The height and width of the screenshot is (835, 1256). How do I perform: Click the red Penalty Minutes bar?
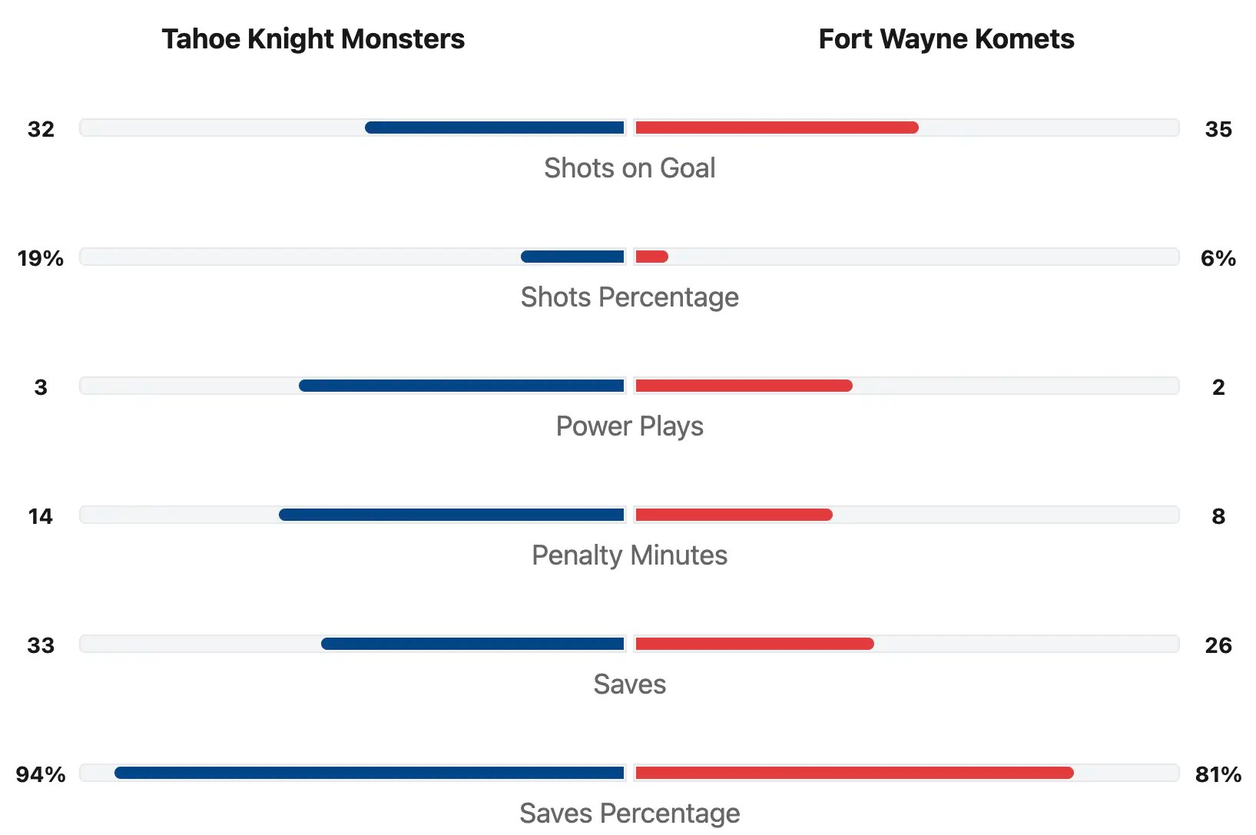click(x=734, y=515)
